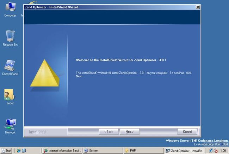Click the muted volume tray icon

click(x=216, y=150)
